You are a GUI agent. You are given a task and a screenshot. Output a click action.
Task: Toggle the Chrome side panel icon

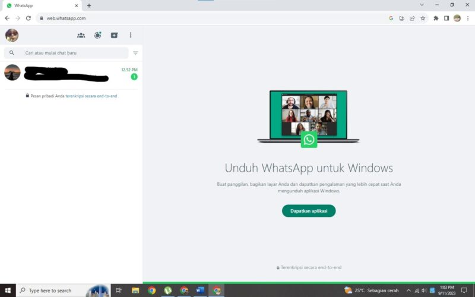point(446,18)
